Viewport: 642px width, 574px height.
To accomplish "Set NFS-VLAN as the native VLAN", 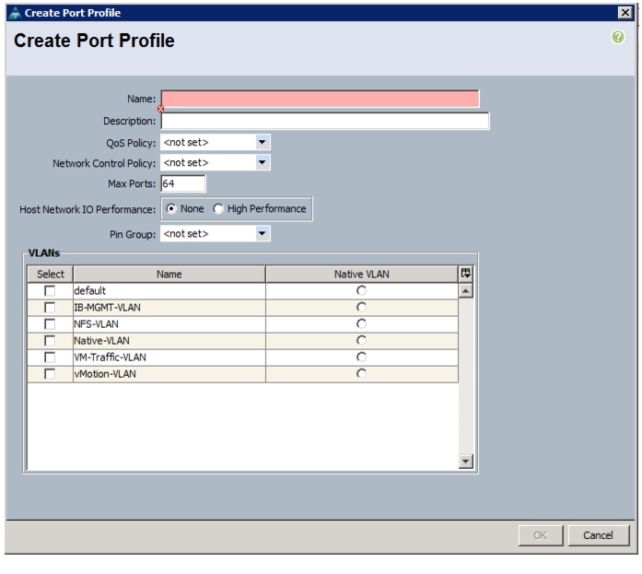I will coord(361,323).
